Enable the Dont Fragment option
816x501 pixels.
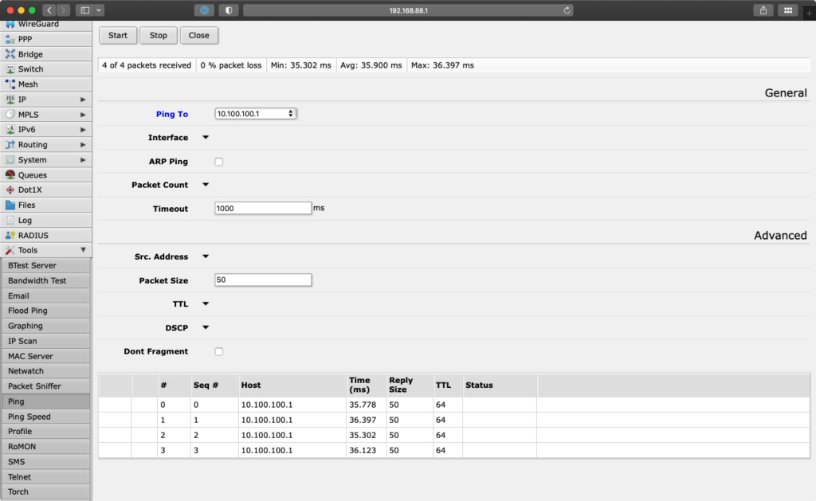[x=218, y=351]
